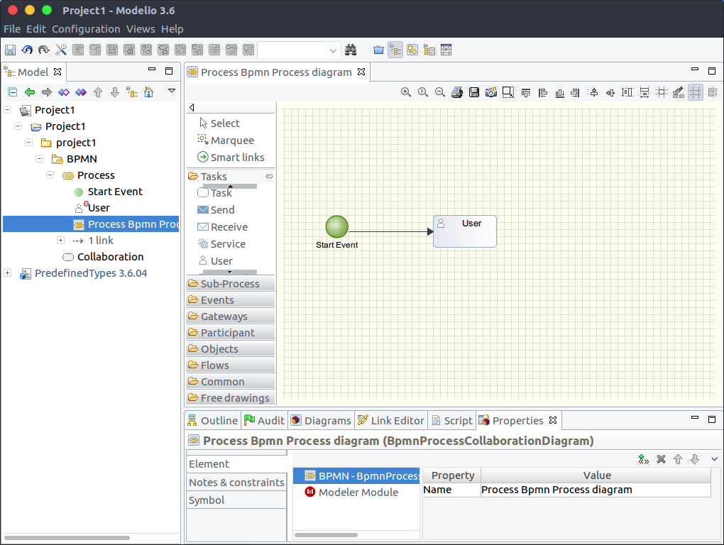Screen dimensions: 724x545
Task: Zoom in on the diagram
Action: click(x=406, y=92)
